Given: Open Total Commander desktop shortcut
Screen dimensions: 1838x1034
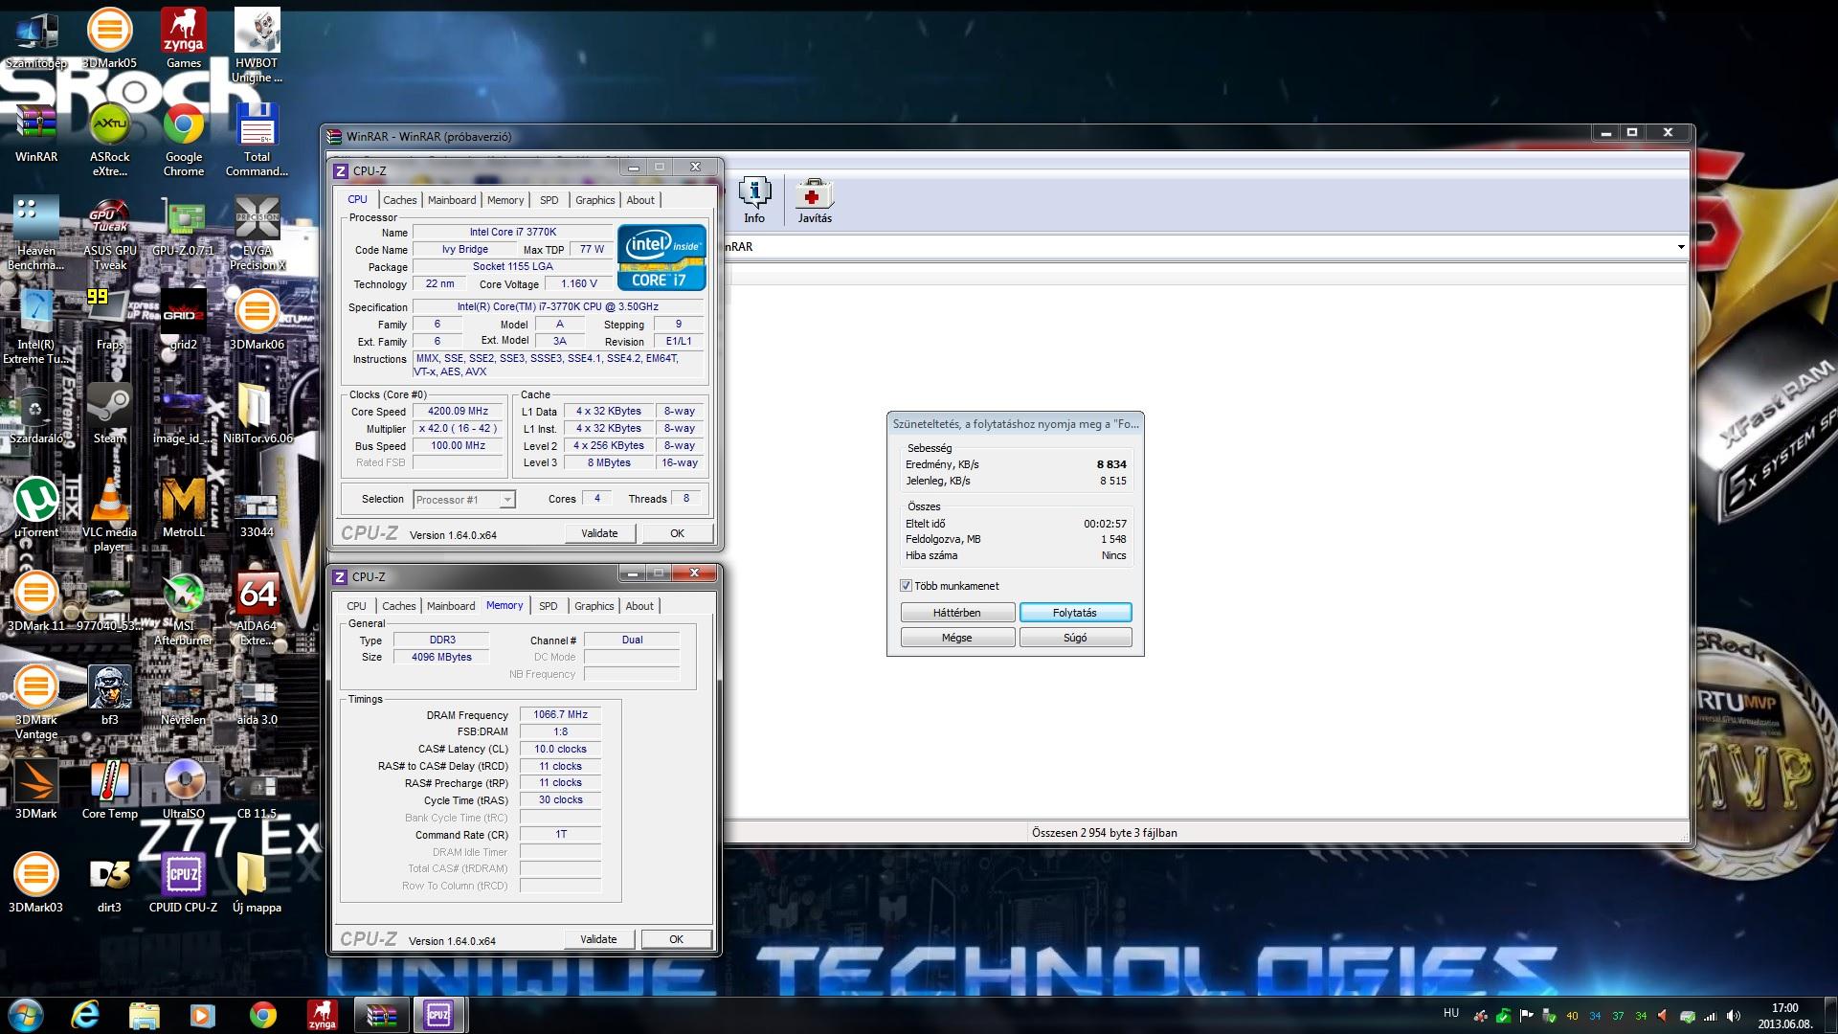Looking at the screenshot, I should pos(257,140).
